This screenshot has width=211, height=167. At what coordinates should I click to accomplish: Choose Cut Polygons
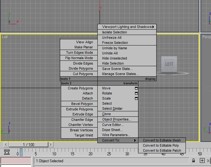[79, 74]
